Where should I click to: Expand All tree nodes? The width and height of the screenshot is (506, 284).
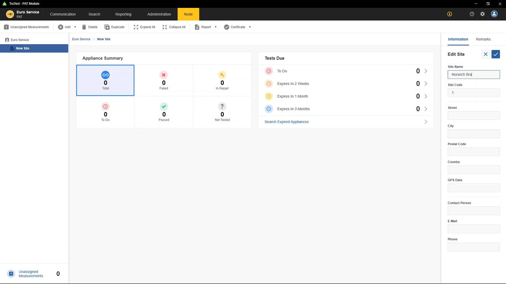click(x=144, y=27)
